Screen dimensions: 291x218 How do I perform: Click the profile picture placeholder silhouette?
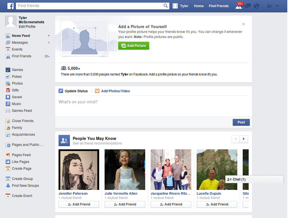[x=84, y=37]
